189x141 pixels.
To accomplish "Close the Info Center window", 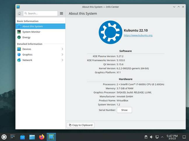I will coord(183,7).
